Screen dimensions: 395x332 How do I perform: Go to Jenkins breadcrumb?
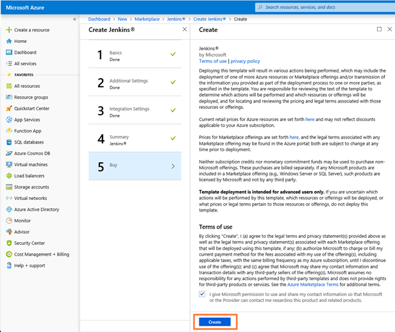[x=176, y=19]
